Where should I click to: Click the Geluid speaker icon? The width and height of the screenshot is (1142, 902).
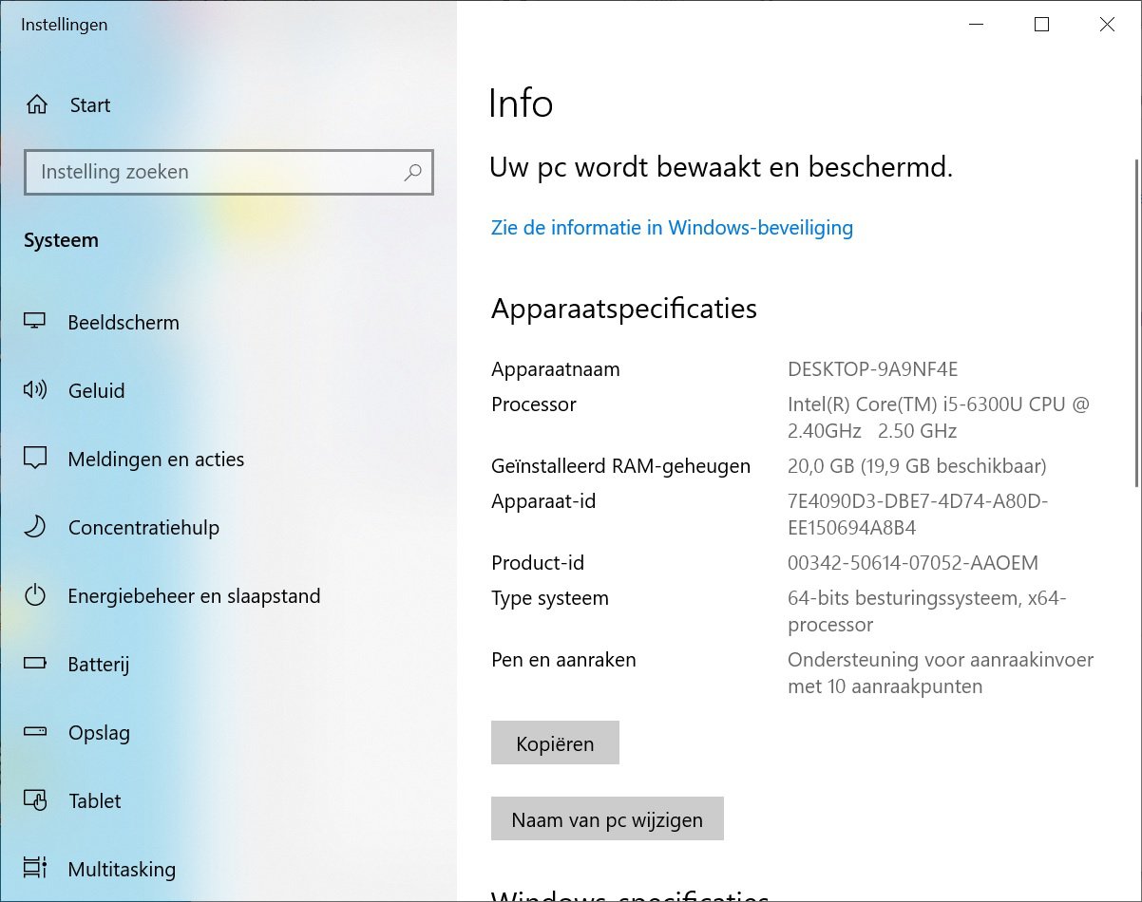tap(35, 390)
